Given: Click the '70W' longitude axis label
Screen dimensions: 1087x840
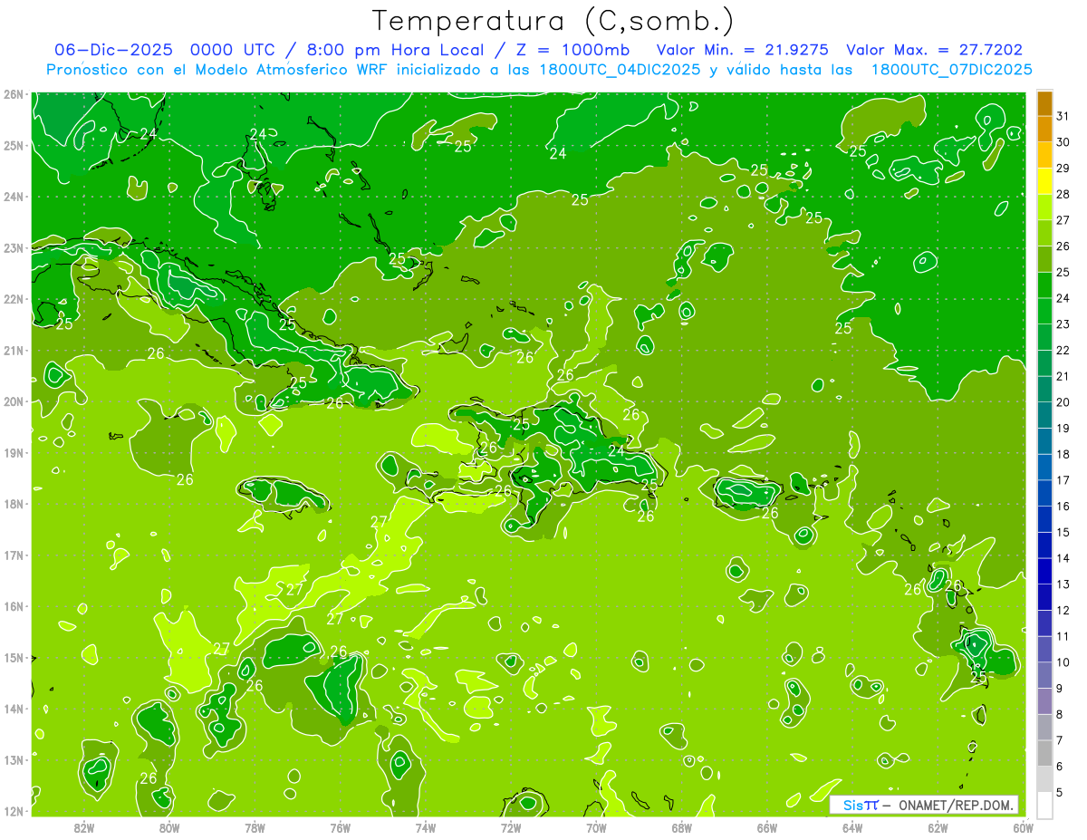Looking at the screenshot, I should point(596,827).
